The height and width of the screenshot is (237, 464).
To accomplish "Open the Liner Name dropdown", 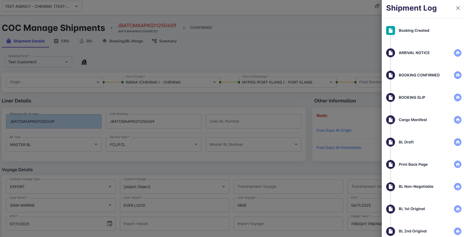I will pyautogui.click(x=110, y=205).
